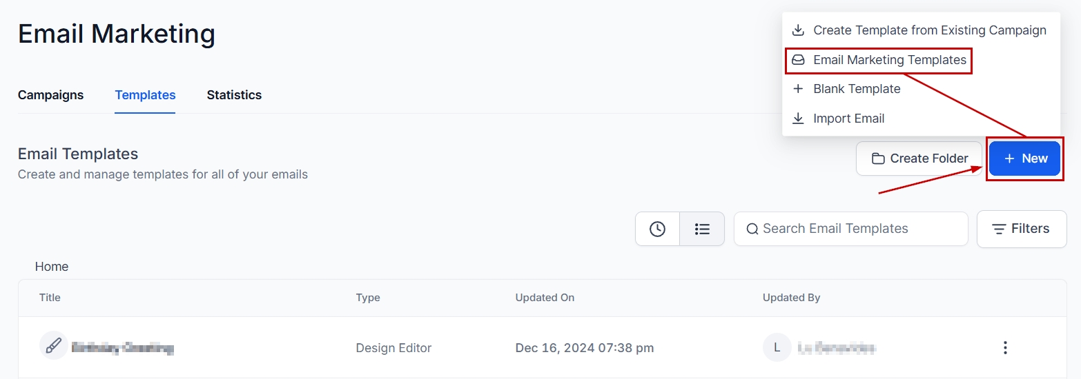This screenshot has height=379, width=1081.
Task: Select Create Template from Existing Campaign
Action: click(929, 30)
